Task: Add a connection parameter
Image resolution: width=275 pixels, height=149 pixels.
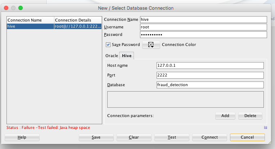Action: (225, 116)
